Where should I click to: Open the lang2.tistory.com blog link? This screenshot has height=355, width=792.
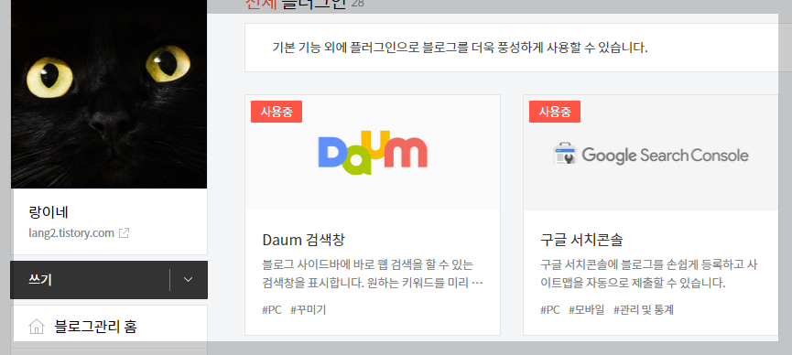71,233
